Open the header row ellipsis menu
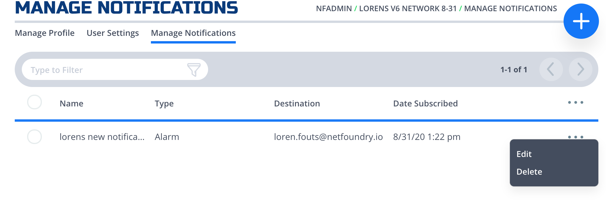Image resolution: width=606 pixels, height=204 pixels. click(576, 103)
